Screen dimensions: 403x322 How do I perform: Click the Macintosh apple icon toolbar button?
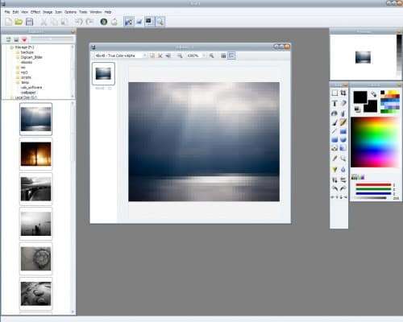coord(114,22)
